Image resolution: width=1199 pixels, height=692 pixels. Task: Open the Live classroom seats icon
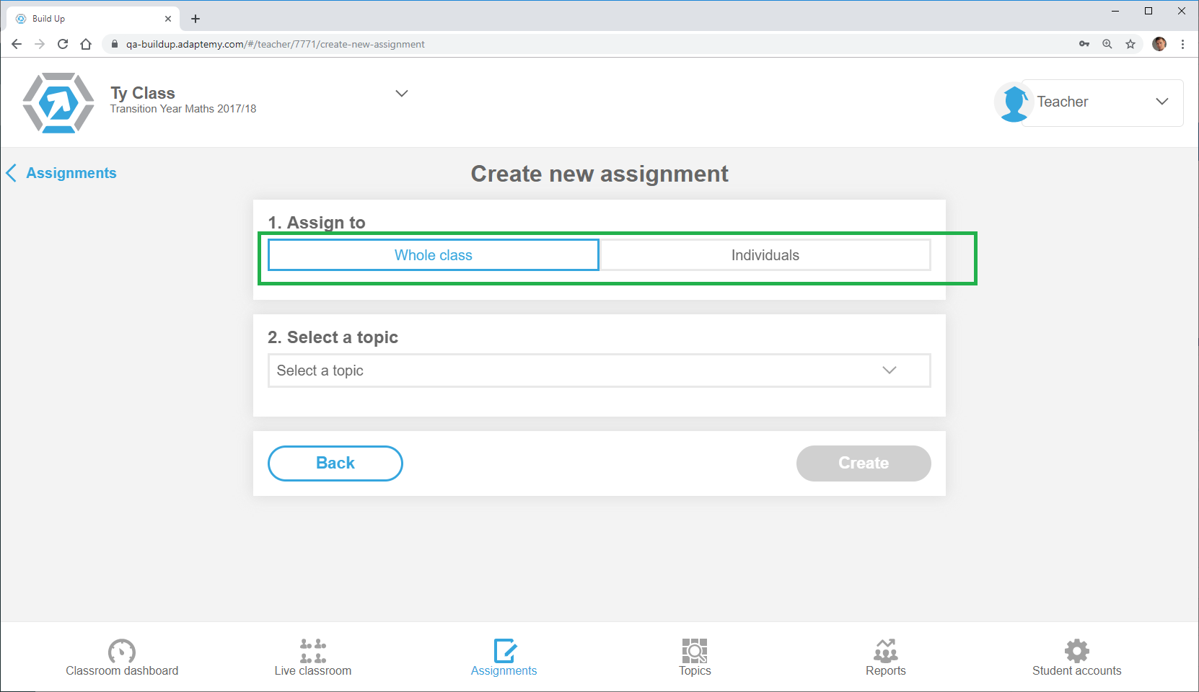[x=313, y=651]
